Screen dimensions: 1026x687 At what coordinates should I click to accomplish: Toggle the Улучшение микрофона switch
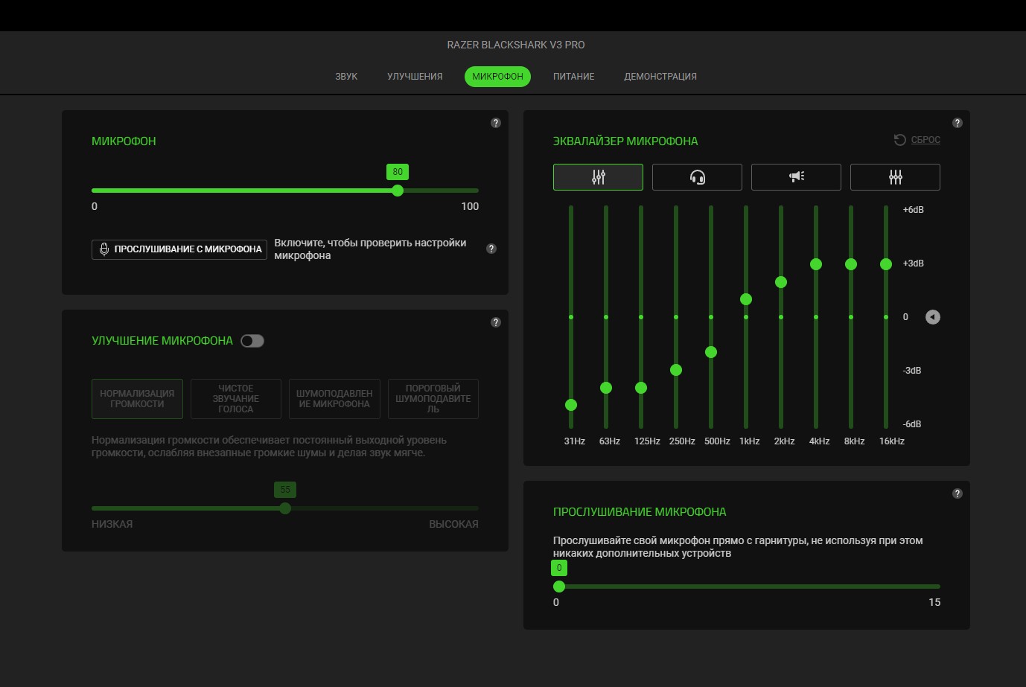(252, 341)
